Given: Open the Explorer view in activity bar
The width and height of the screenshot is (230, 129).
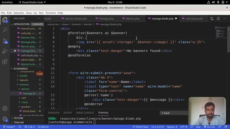Looking at the screenshot, I should 5,20.
